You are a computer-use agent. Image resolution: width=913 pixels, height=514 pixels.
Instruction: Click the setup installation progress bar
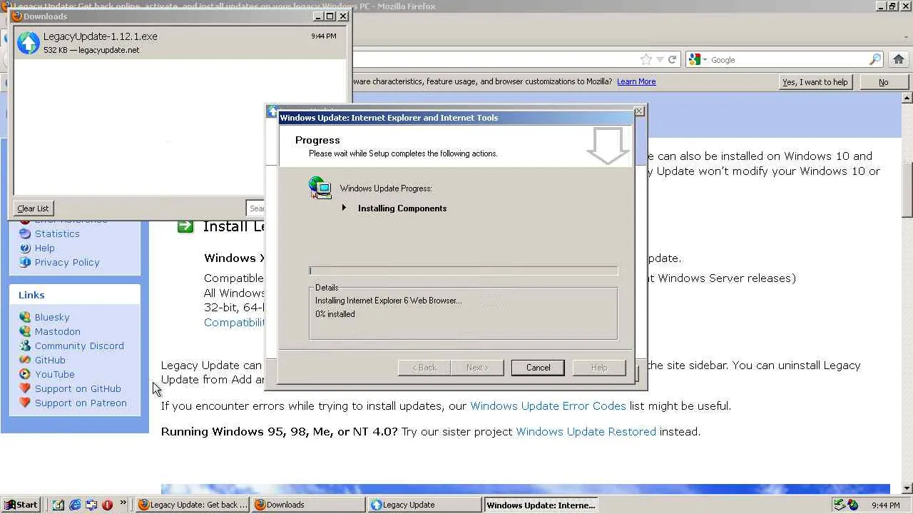pyautogui.click(x=464, y=271)
